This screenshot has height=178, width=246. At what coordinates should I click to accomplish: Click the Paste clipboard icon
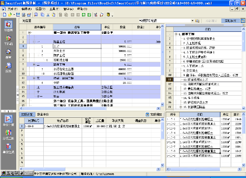tap(54, 15)
